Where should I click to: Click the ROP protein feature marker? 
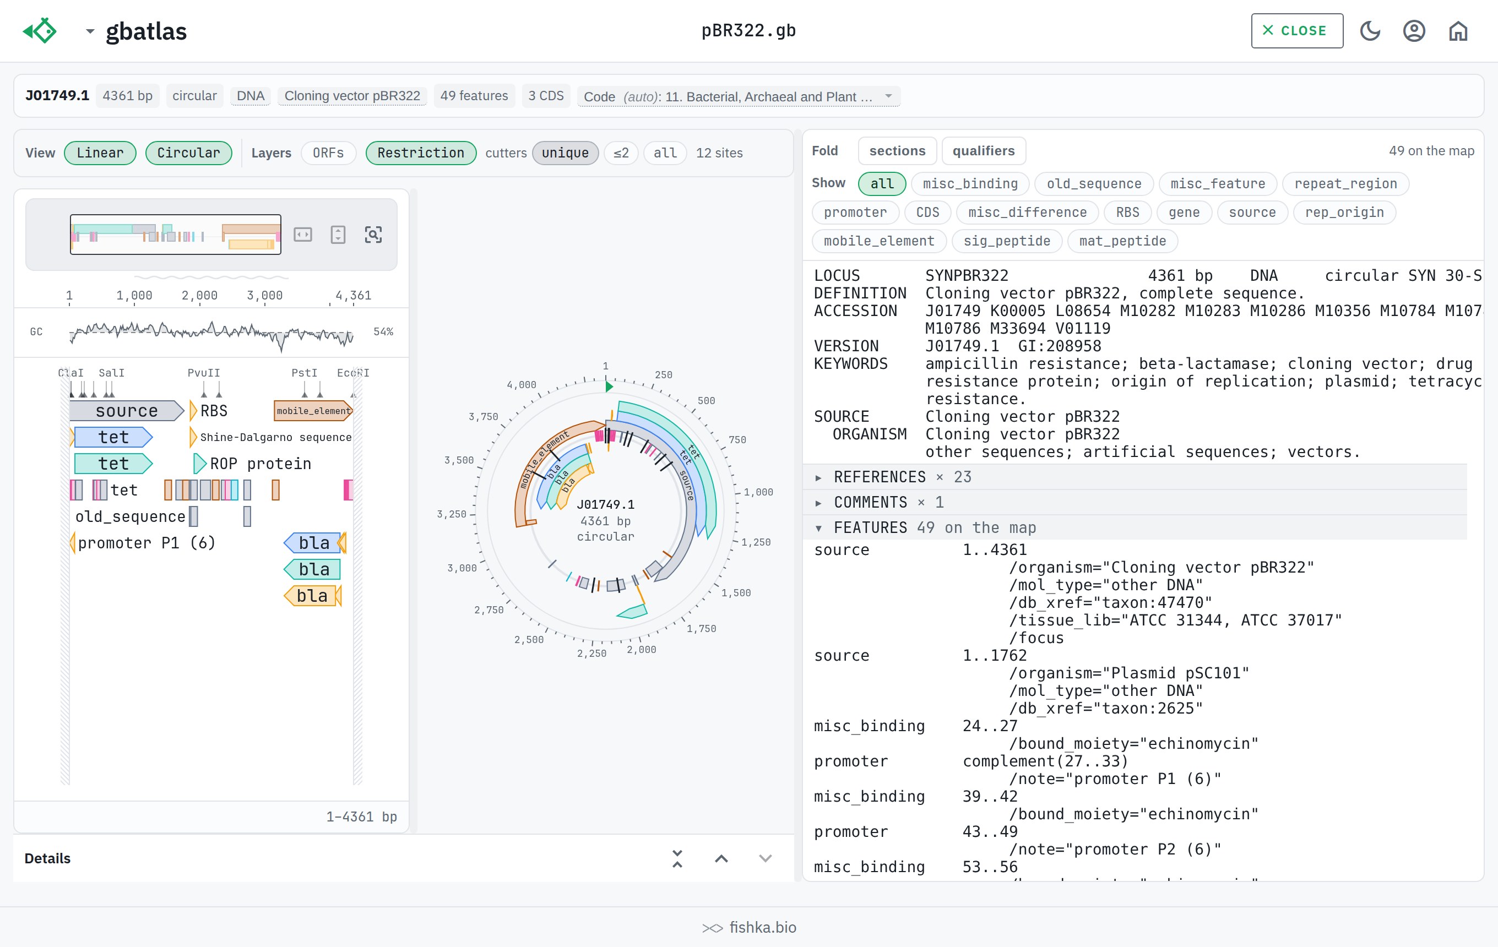pos(200,464)
